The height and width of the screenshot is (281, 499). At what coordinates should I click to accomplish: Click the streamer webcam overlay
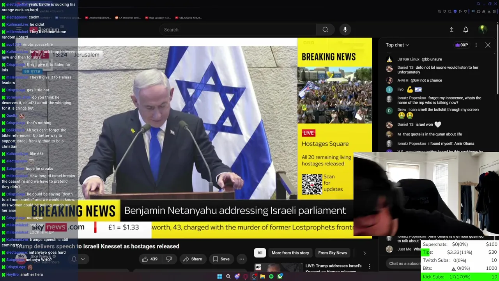[x=426, y=194]
